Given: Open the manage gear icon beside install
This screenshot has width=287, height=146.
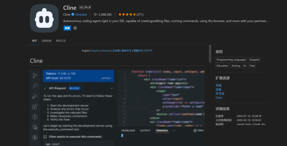Looking at the screenshot, I should click(x=75, y=28).
